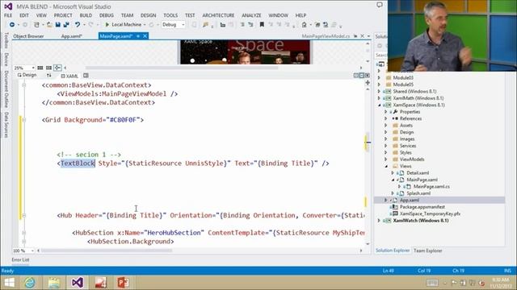
Task: Expand the XamlWatch (Windows 8.1) project
Action: [x=379, y=220]
